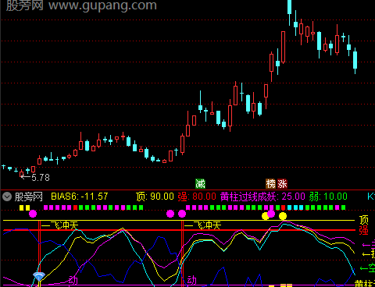This screenshot has width=375, height=287.
Task: Click the blue diamond icon on indicator
Action: (x=39, y=277)
